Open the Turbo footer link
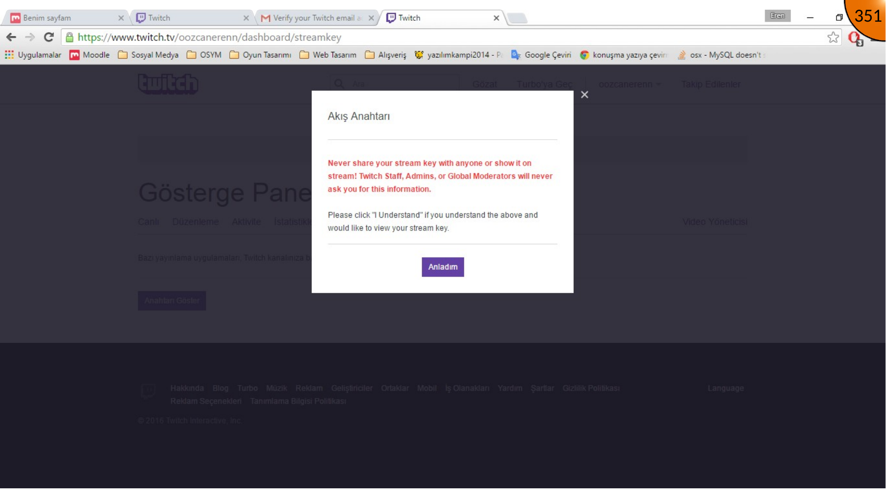886x498 pixels. (x=248, y=388)
